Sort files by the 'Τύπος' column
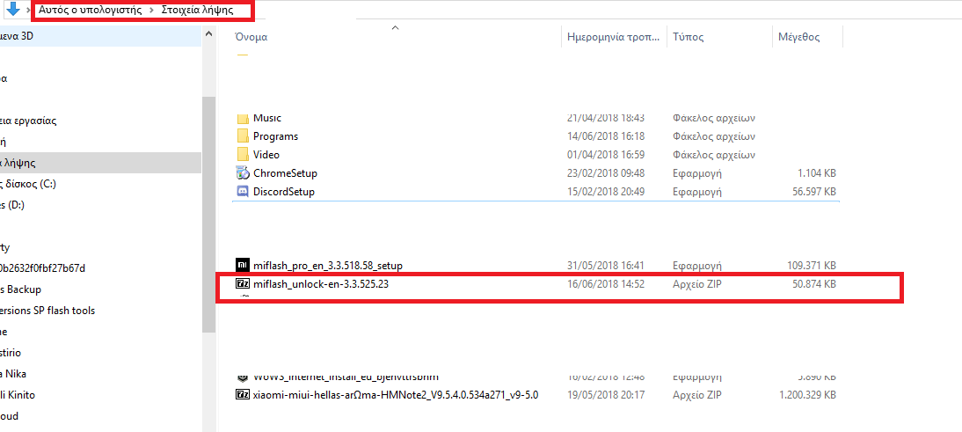Image resolution: width=962 pixels, height=432 pixels. tap(688, 37)
